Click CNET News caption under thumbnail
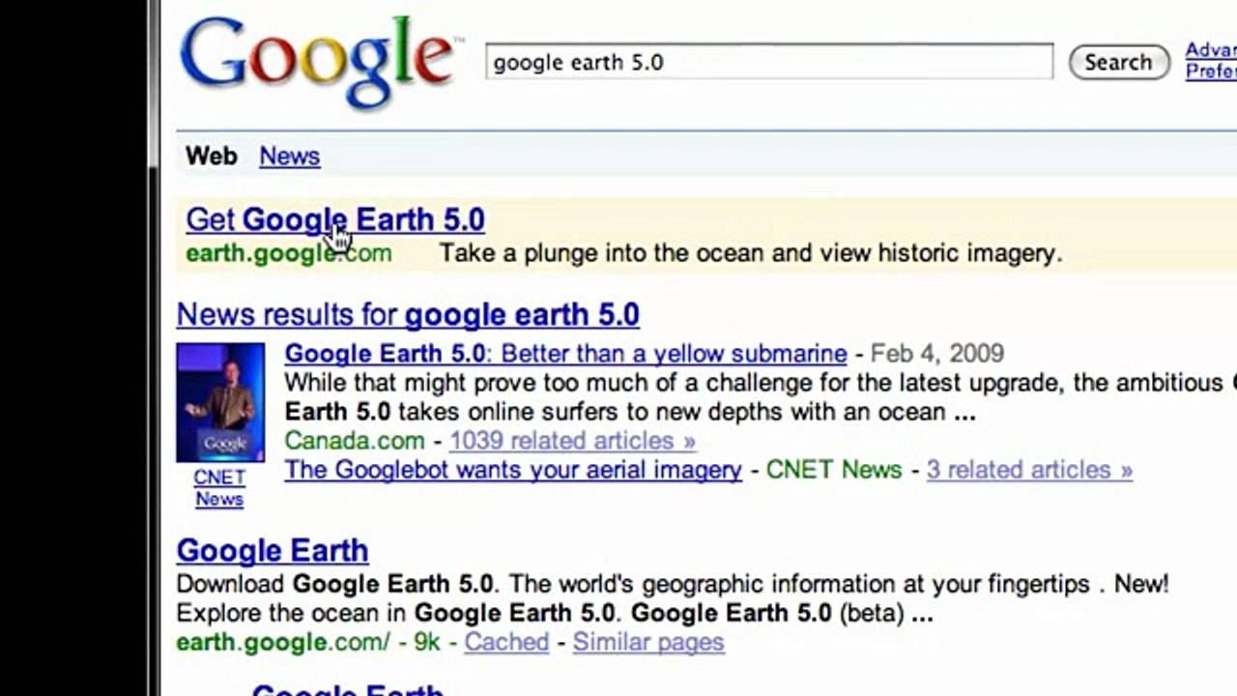The image size is (1237, 696). pos(219,488)
